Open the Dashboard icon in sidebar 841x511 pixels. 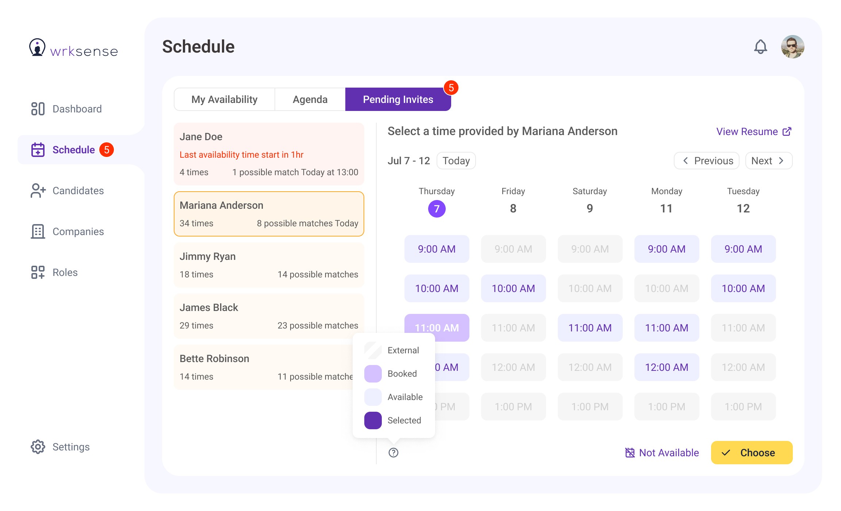click(38, 109)
